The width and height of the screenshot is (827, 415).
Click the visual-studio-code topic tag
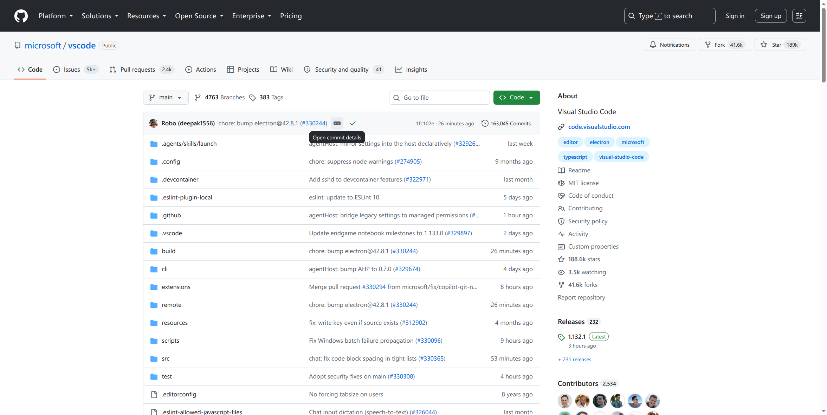[x=621, y=157]
